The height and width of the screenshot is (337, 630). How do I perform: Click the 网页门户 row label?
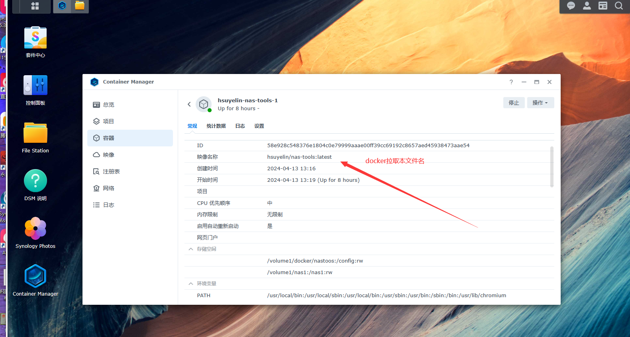tap(207, 238)
